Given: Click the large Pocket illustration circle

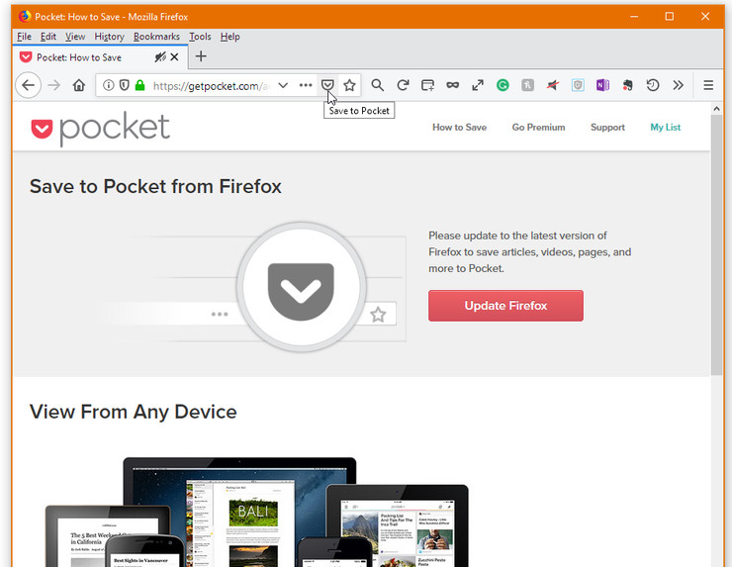Looking at the screenshot, I should [x=301, y=287].
